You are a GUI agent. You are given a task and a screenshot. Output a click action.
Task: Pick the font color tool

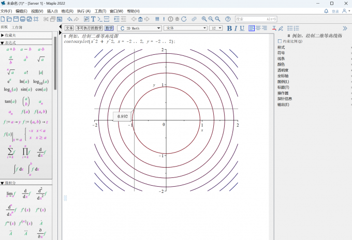274,28
